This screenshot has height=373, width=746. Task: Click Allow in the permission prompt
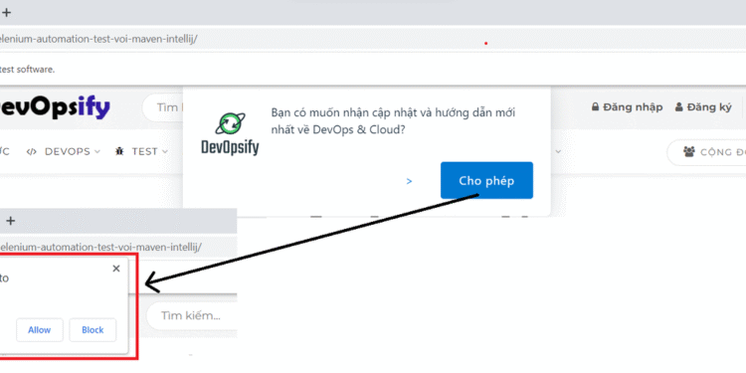pyautogui.click(x=40, y=330)
